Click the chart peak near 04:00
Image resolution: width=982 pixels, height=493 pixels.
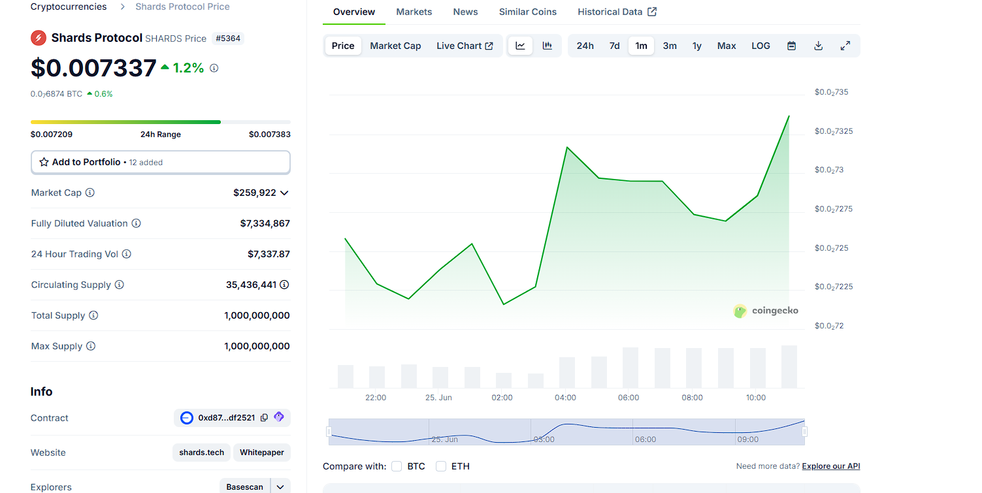pyautogui.click(x=566, y=147)
